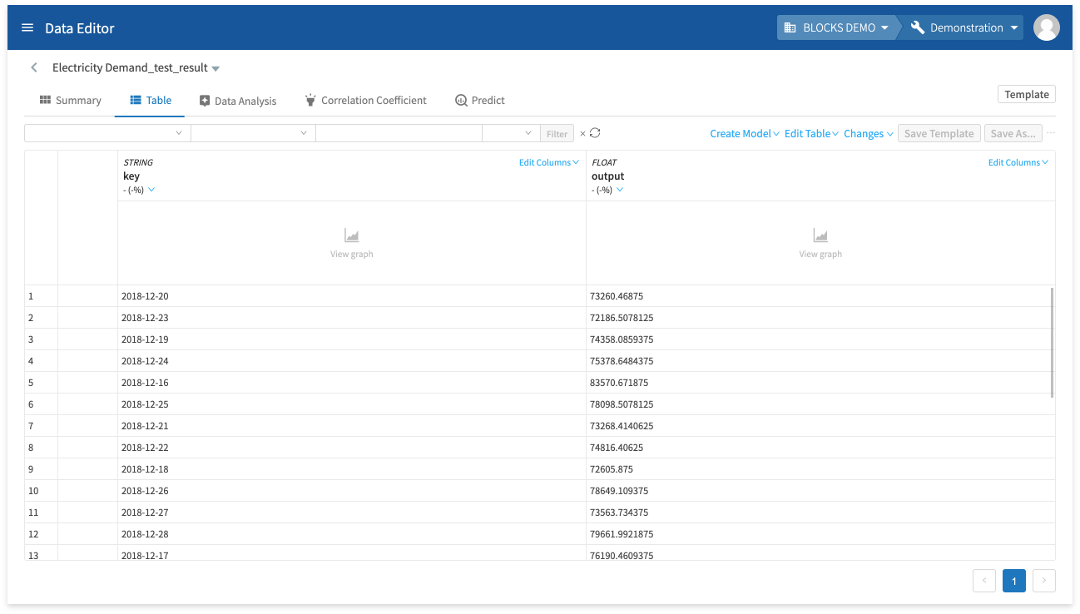1080x614 pixels.
Task: Open the small fourth filter dropdown
Action: [511, 133]
